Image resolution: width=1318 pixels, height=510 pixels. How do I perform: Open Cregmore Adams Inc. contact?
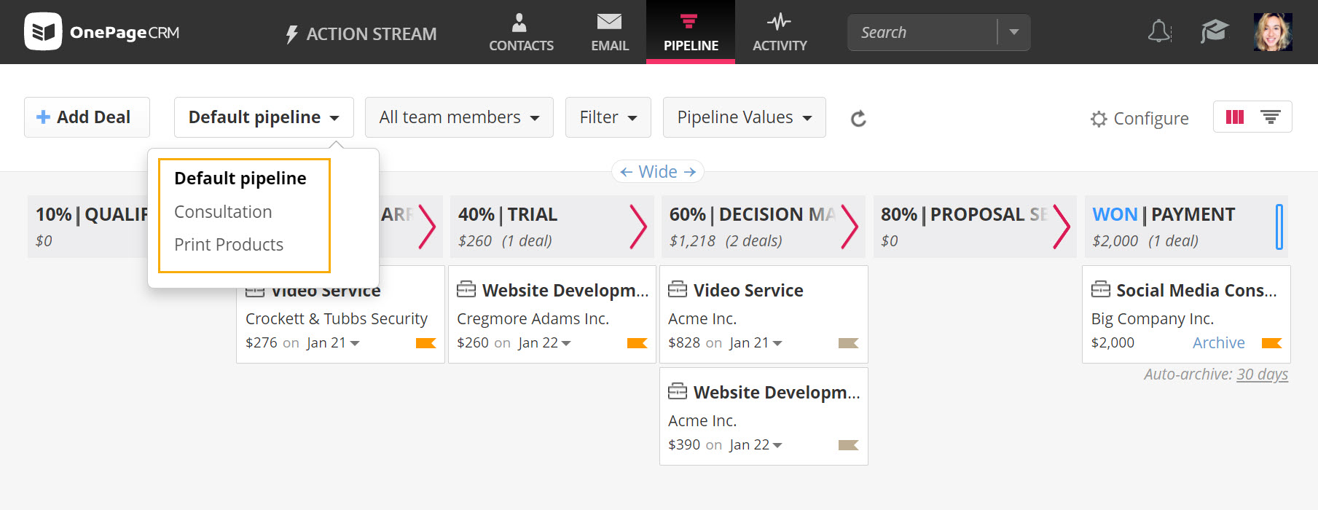click(533, 319)
